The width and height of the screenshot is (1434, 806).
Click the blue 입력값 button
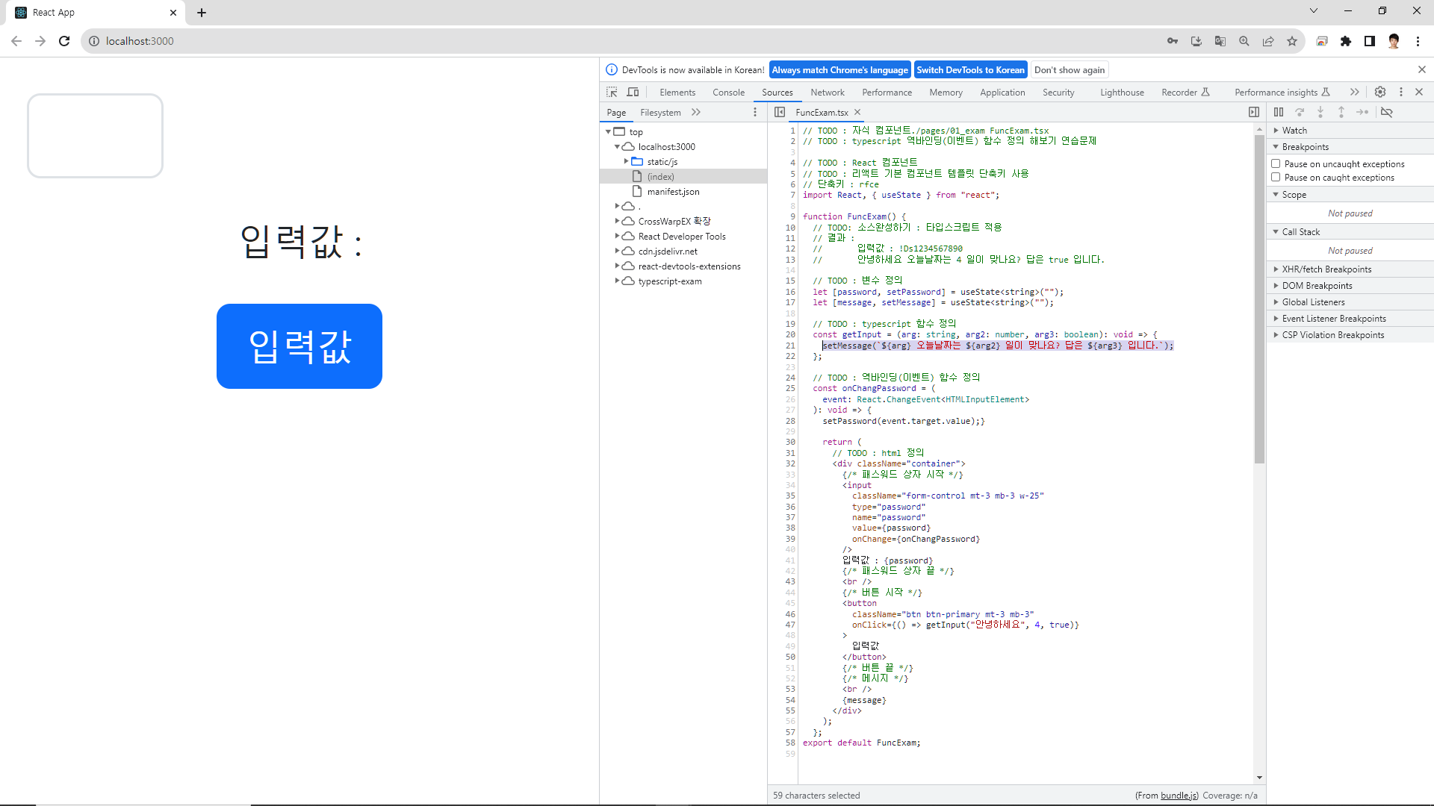(x=299, y=346)
